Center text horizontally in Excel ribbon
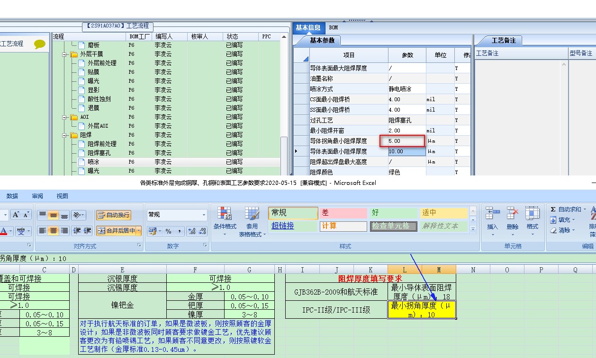This screenshot has width=596, height=358. [54, 231]
